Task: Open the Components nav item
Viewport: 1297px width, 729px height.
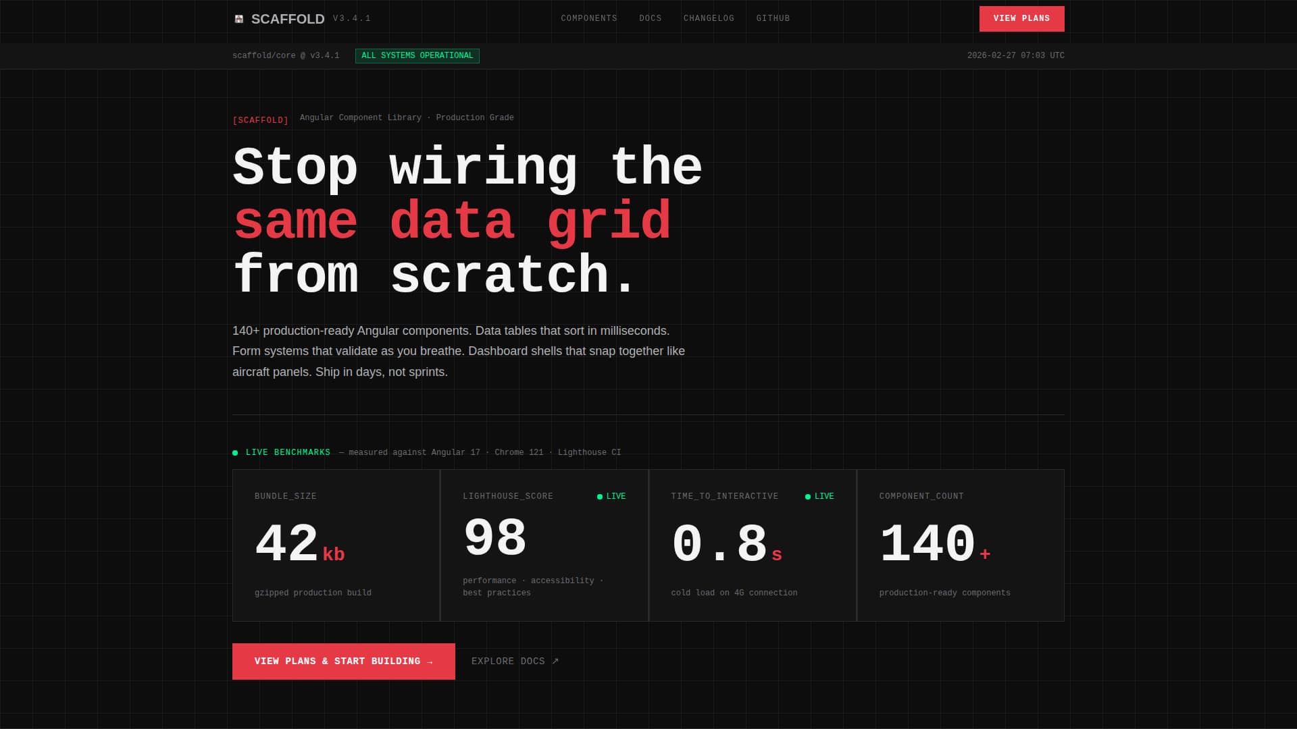Action: tap(589, 18)
